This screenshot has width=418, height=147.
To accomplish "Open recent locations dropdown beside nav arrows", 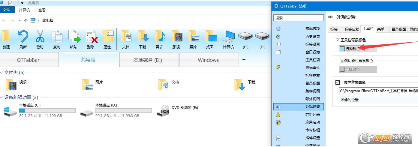I will pos(20,21).
